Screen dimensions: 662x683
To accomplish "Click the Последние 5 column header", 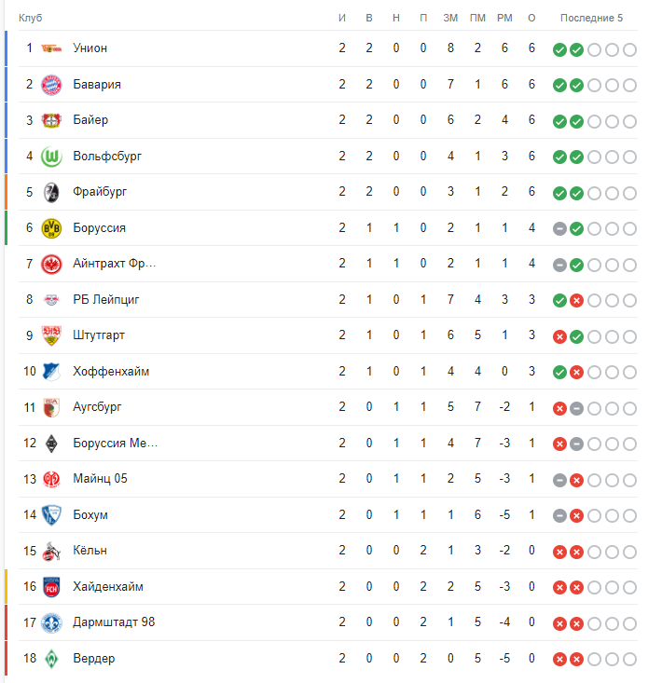I will click(x=591, y=18).
